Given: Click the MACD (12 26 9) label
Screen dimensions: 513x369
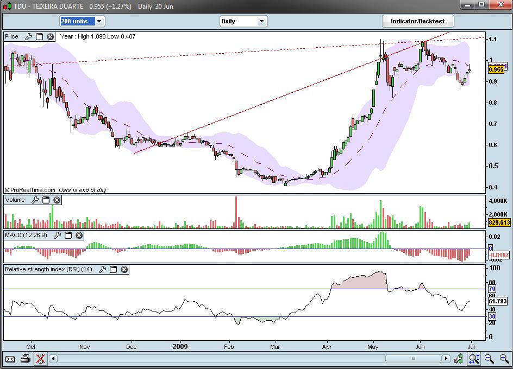Looking at the screenshot, I should coord(26,236).
